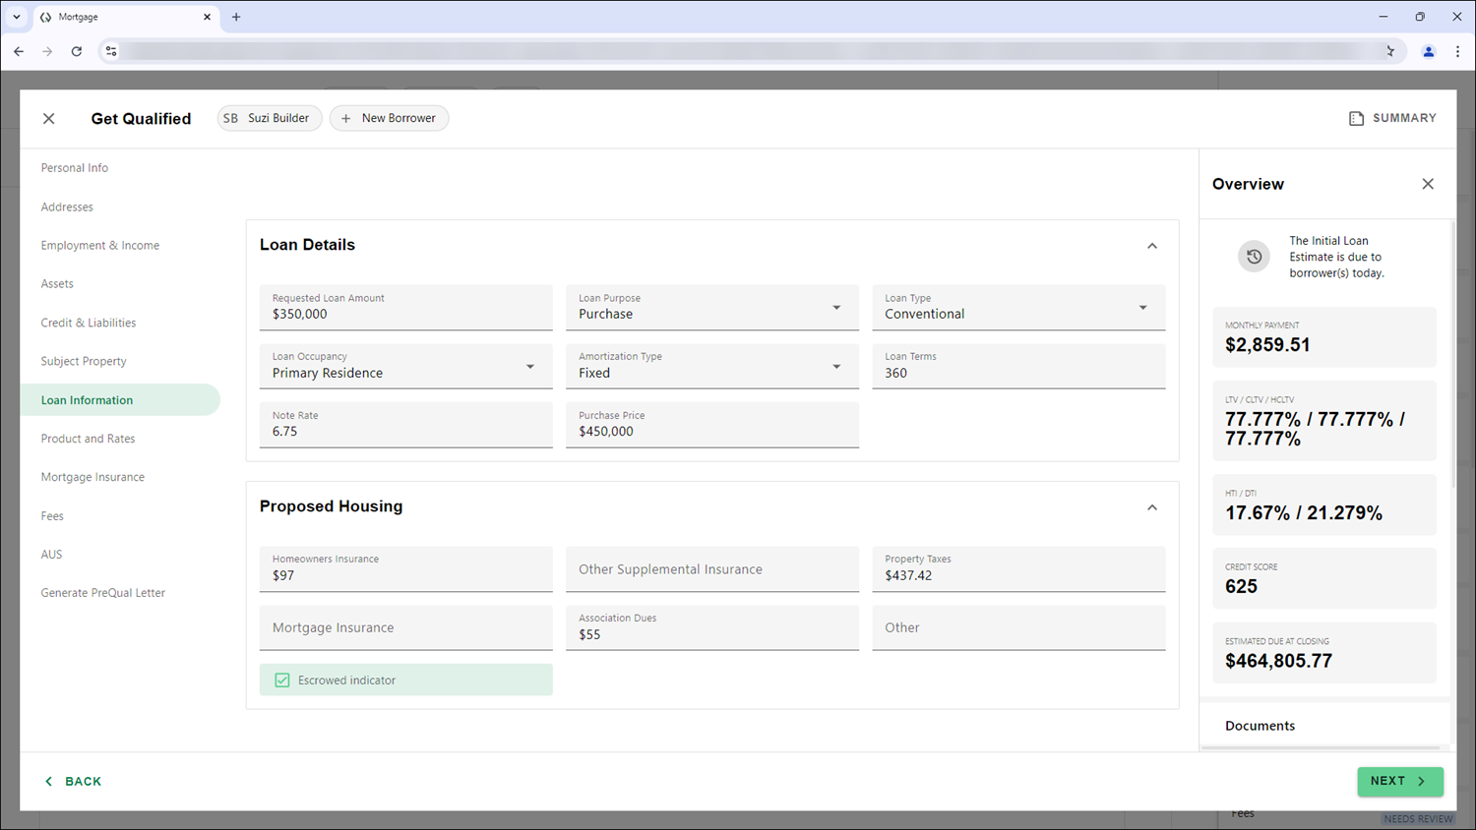Viewport: 1476px width, 830px height.
Task: Open the browser profile icon
Action: pyautogui.click(x=1429, y=51)
